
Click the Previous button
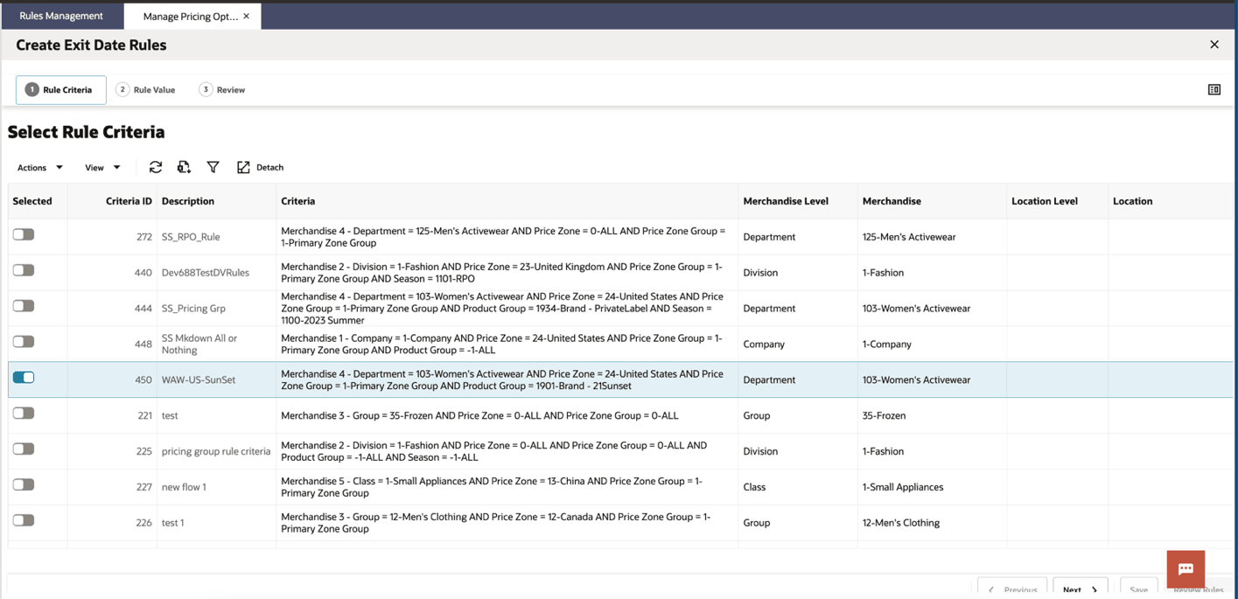point(1012,589)
